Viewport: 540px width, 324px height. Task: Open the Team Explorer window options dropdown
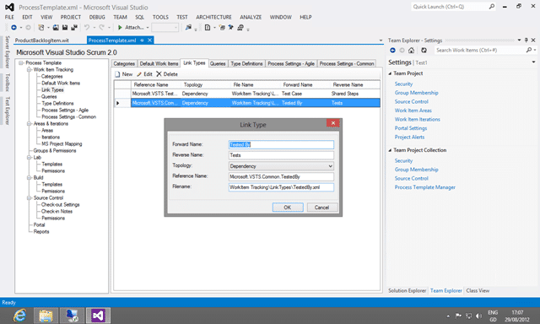[x=519, y=40]
